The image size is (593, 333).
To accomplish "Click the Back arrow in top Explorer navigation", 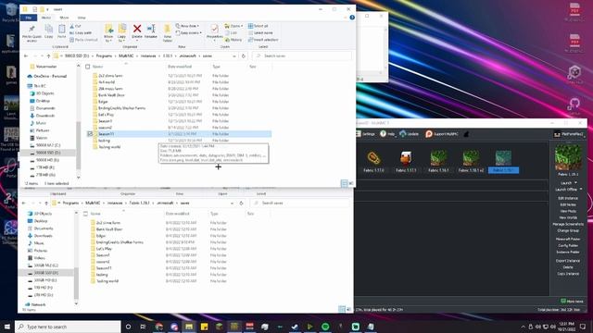I will [26, 55].
